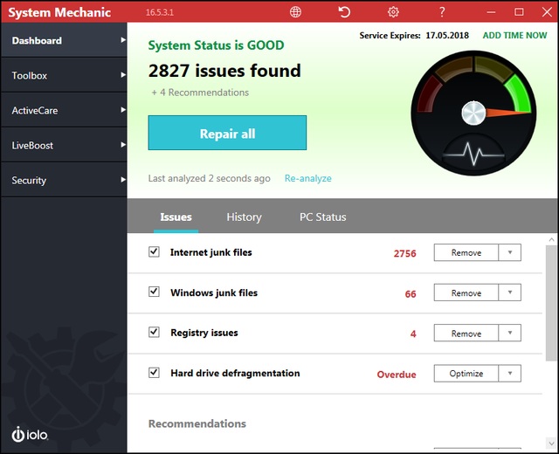The image size is (559, 454).
Task: Open dropdown arrow beside Registry issues Remove
Action: point(510,334)
